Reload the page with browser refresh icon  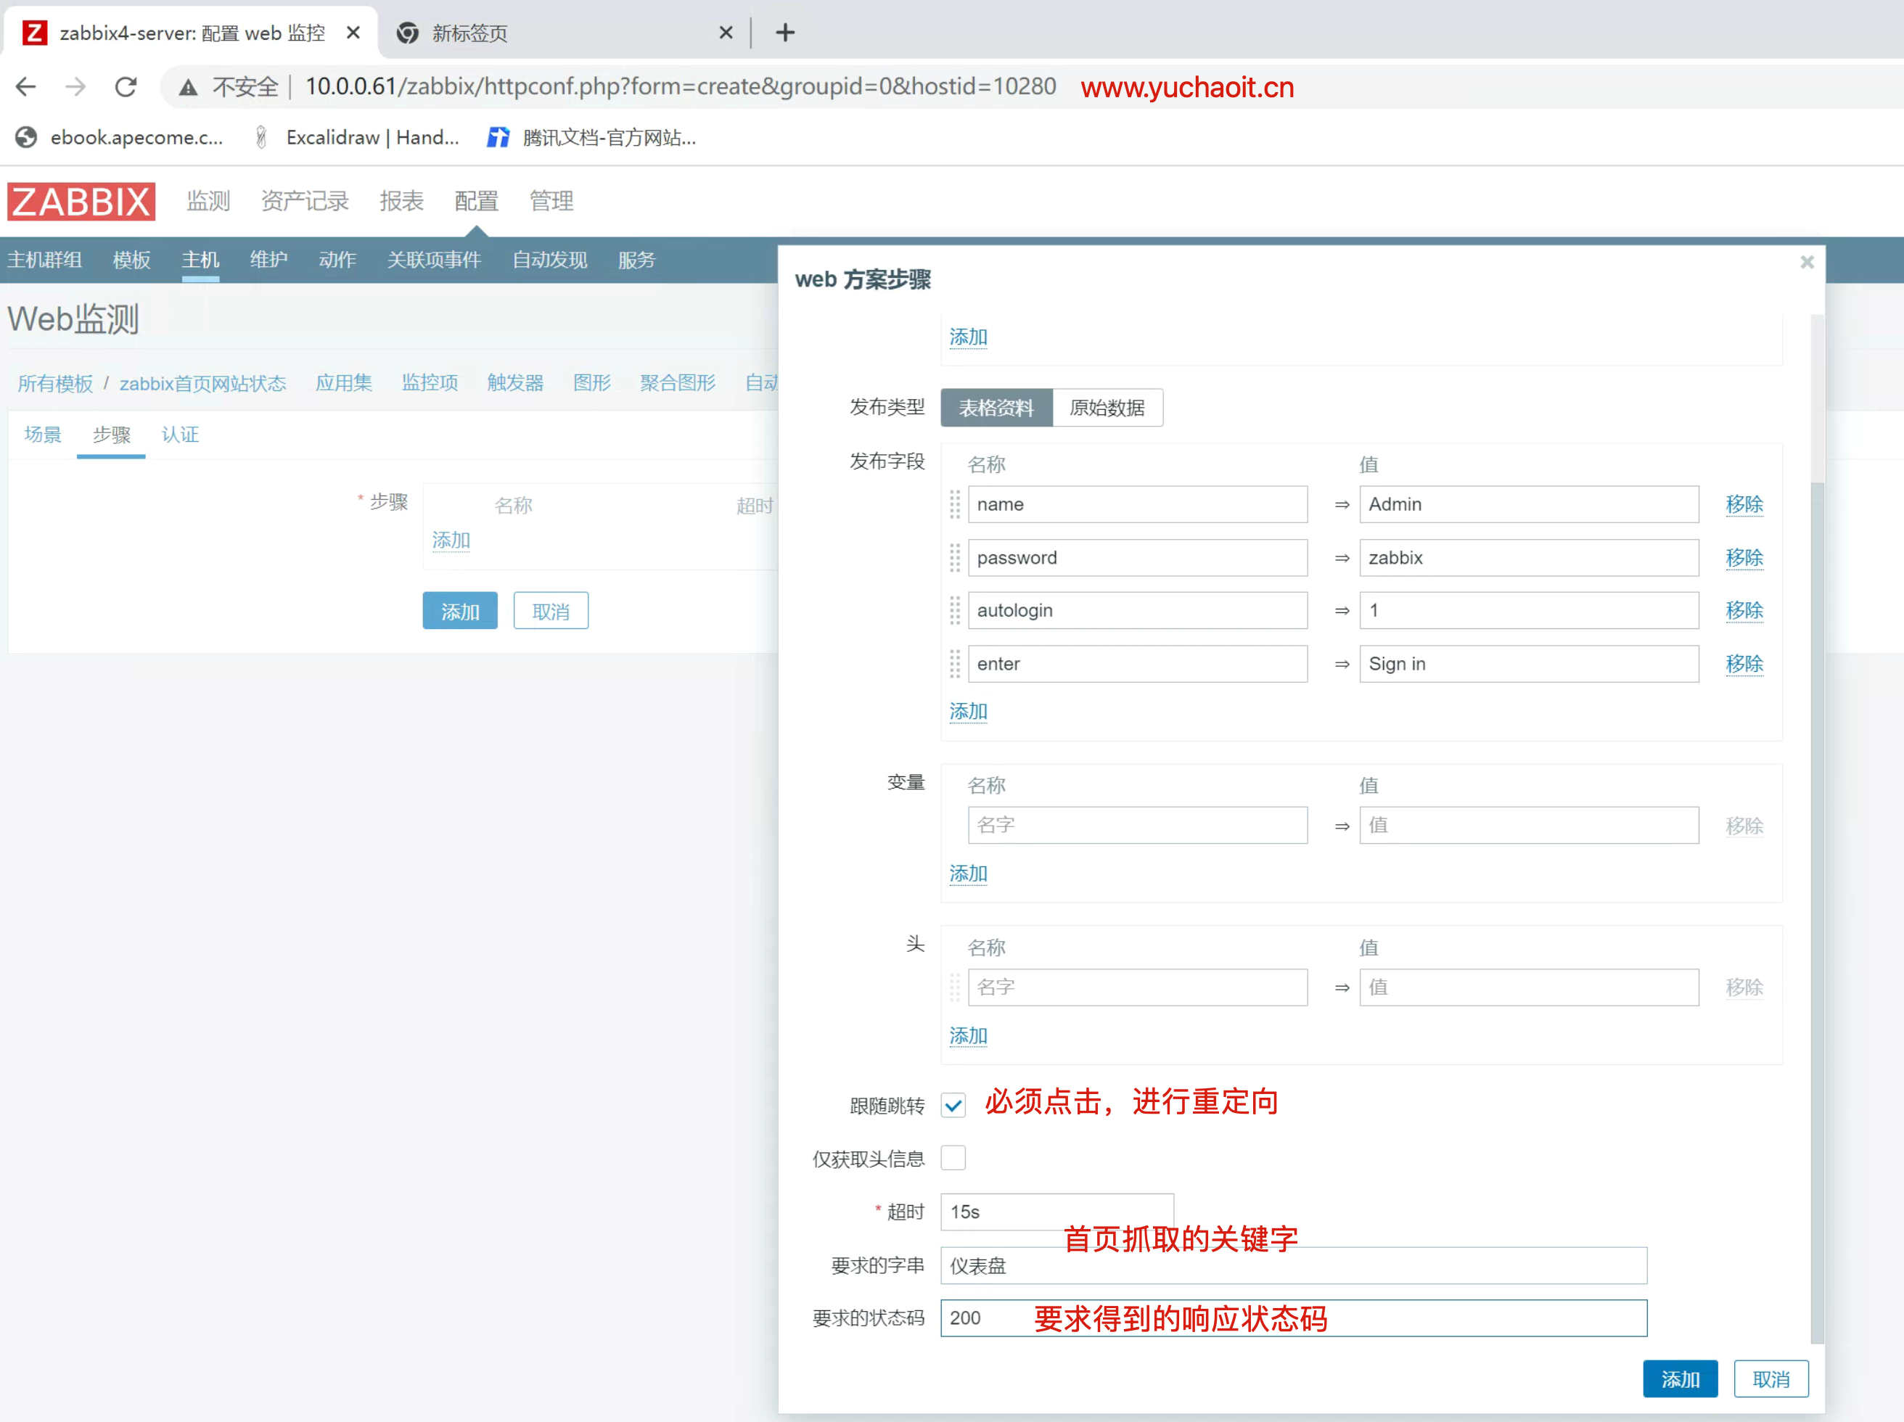(126, 87)
